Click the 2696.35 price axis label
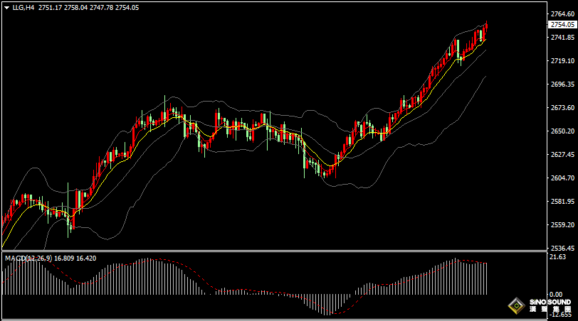 (562, 85)
